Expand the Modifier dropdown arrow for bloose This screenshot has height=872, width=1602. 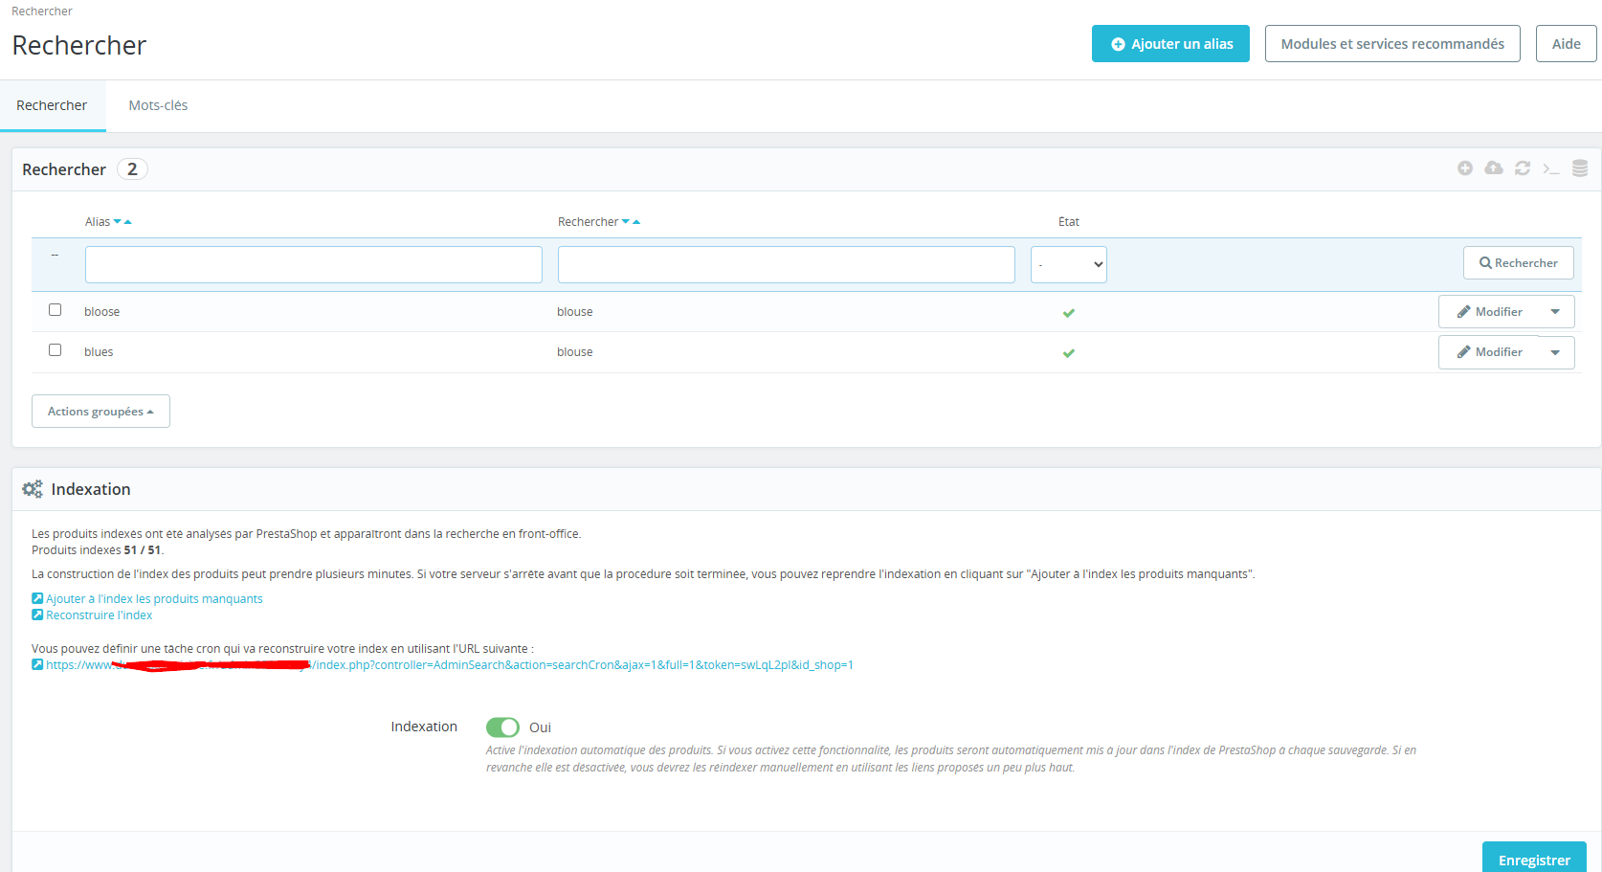pos(1555,312)
